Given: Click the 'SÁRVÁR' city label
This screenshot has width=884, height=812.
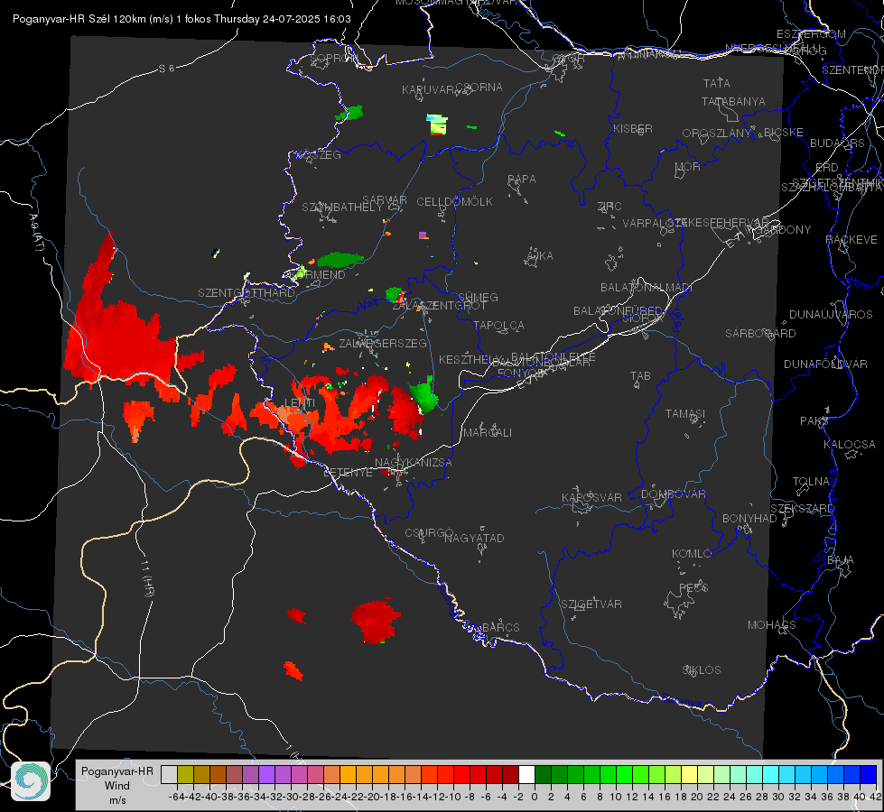Looking at the screenshot, I should click(385, 200).
